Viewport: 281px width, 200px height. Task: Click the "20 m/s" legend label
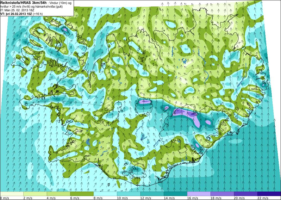(239, 198)
